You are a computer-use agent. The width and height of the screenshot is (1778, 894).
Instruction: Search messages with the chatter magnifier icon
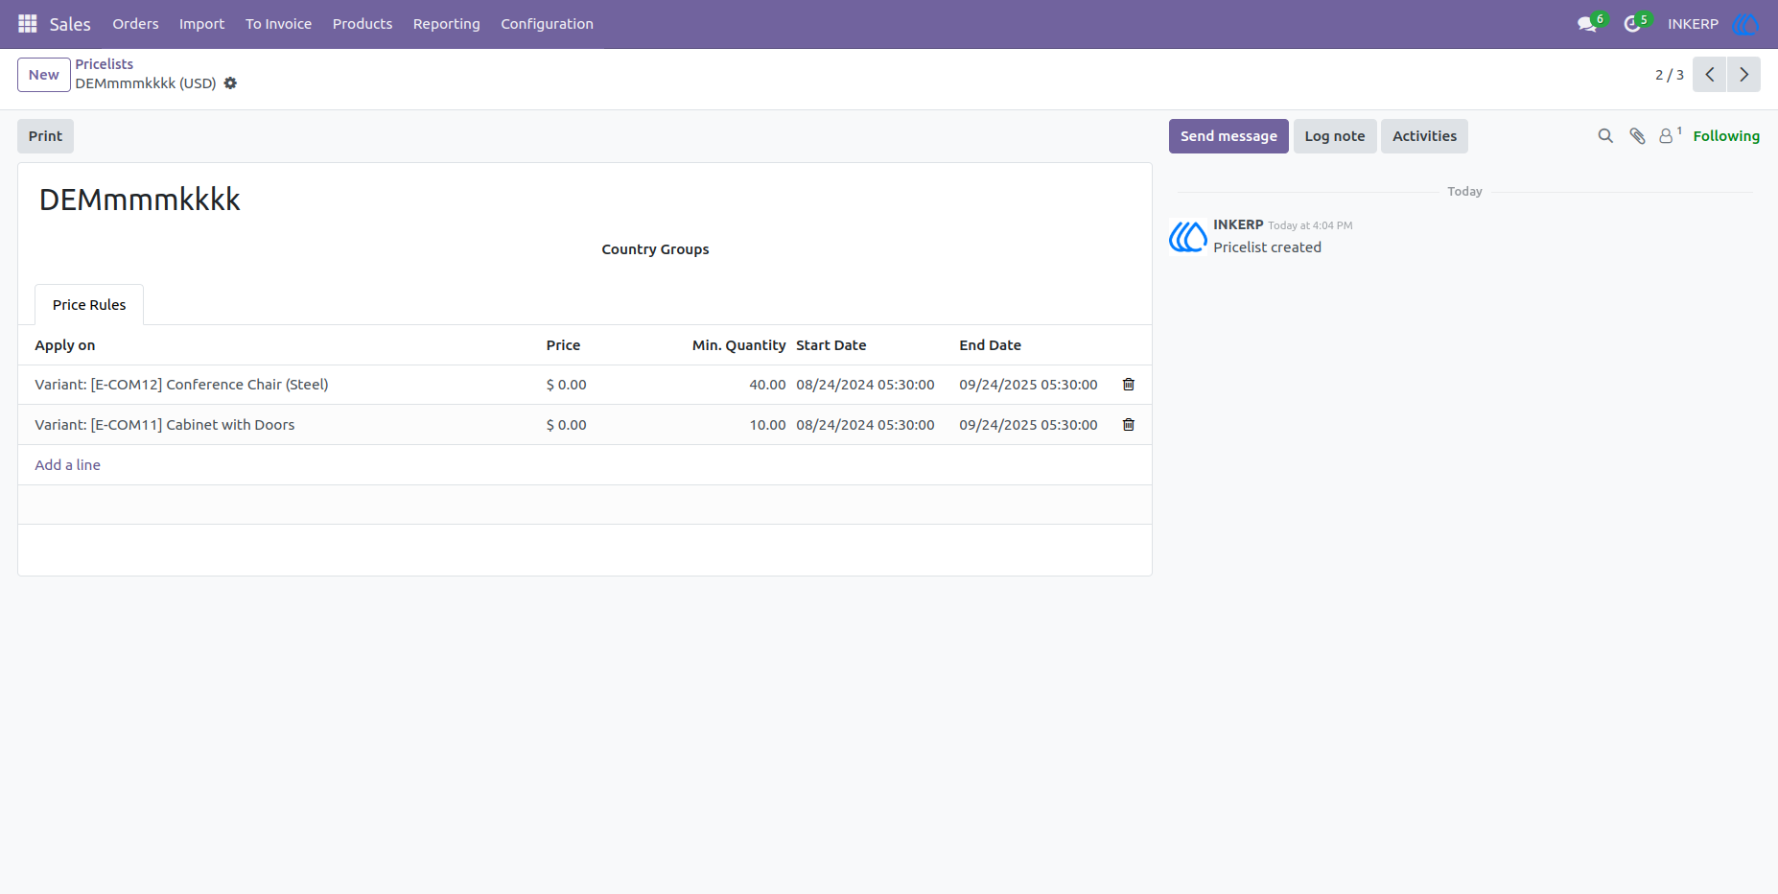point(1605,136)
